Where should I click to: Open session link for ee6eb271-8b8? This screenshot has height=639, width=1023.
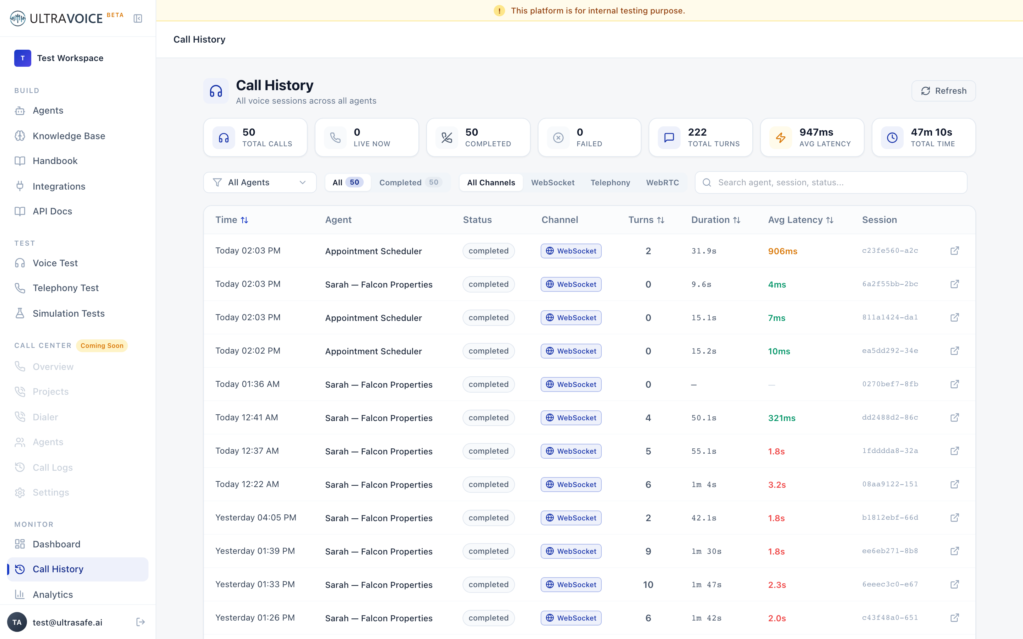click(954, 551)
